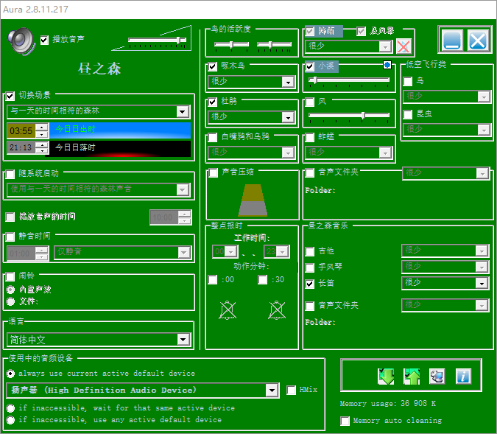Close Aura with the blue X button

tap(477, 41)
